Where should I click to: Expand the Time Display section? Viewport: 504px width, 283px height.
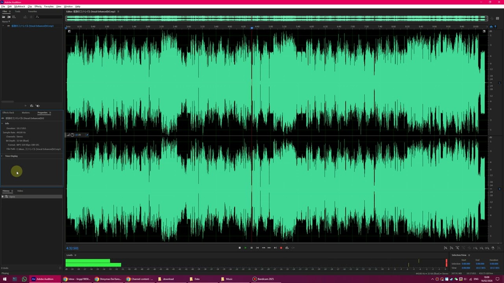[x=2, y=156]
